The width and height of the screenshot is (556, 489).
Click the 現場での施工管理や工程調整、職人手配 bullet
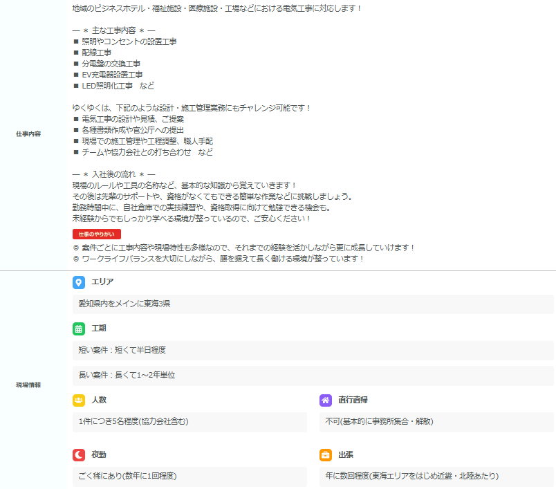click(x=143, y=141)
